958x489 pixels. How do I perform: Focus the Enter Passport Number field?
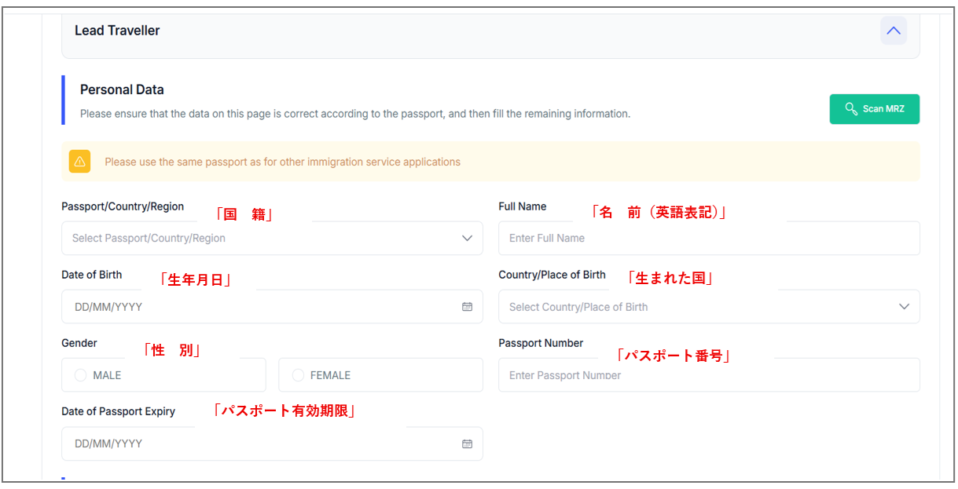point(707,376)
